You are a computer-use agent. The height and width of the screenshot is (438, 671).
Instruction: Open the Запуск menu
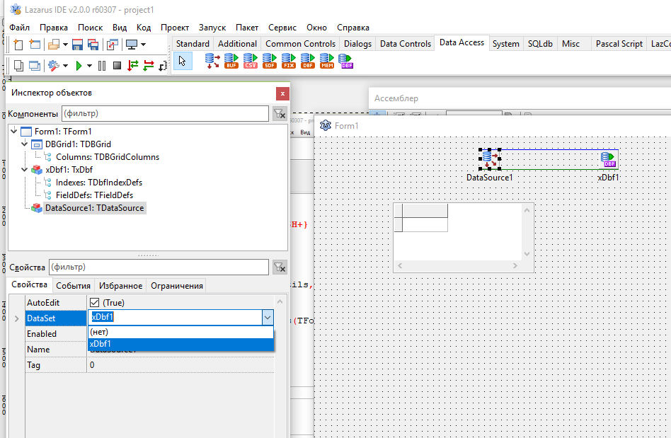[x=212, y=28]
